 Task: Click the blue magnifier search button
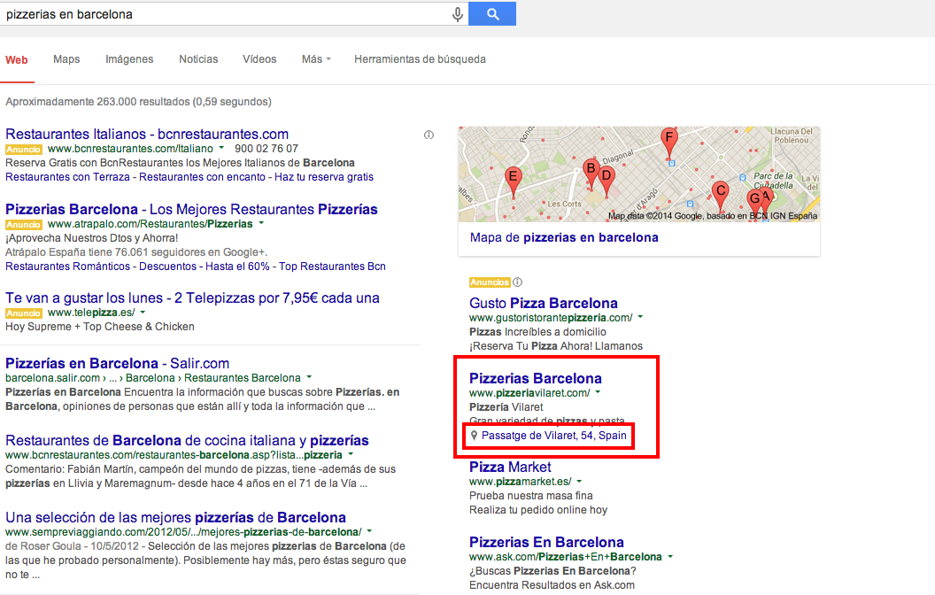[x=492, y=13]
